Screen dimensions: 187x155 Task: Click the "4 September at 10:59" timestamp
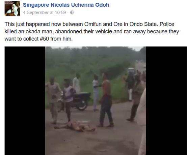click(44, 12)
